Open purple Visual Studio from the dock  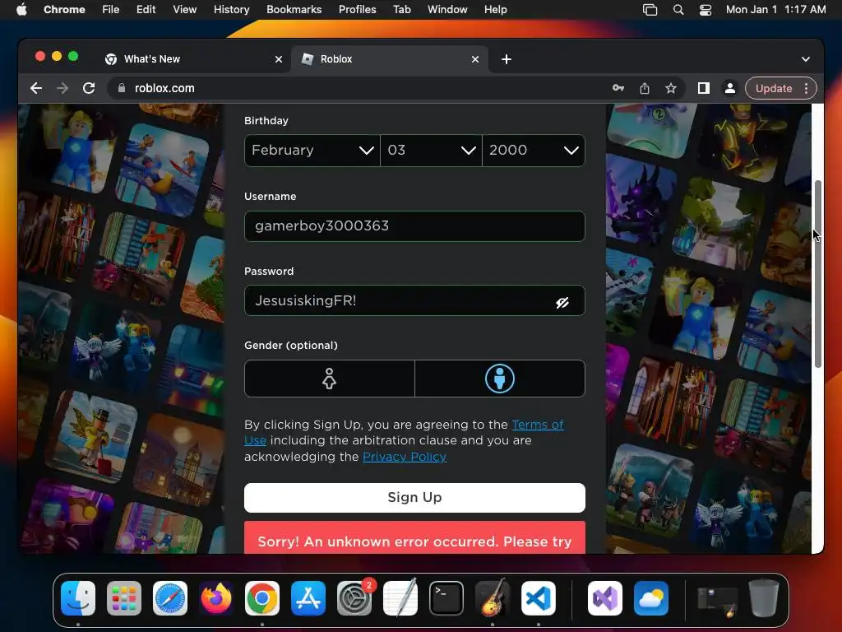click(605, 598)
